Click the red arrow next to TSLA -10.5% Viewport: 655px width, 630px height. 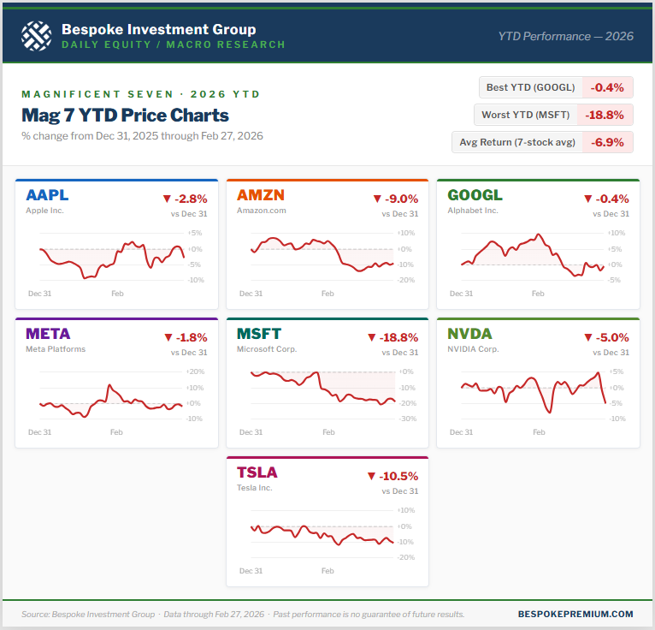click(371, 476)
